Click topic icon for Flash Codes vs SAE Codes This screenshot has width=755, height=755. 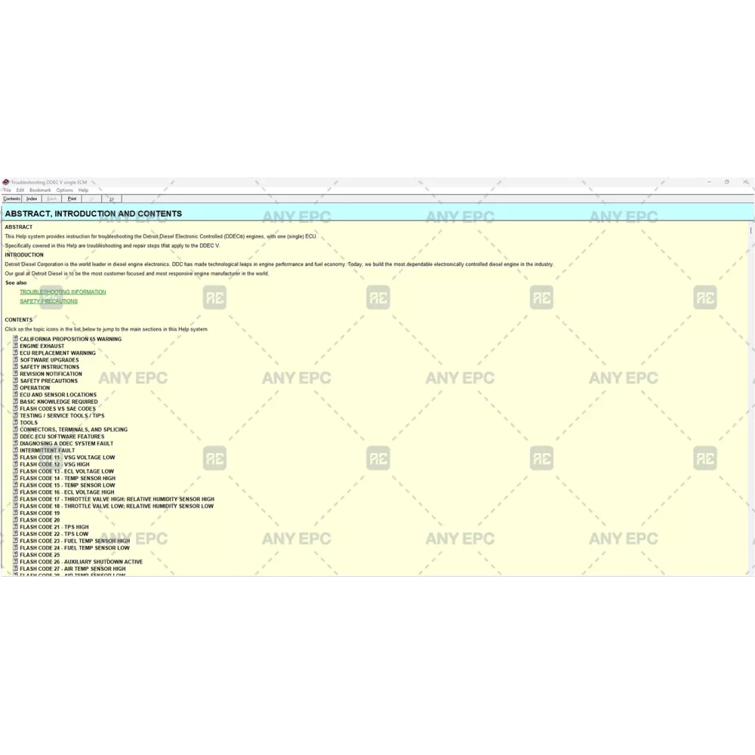pyautogui.click(x=15, y=408)
